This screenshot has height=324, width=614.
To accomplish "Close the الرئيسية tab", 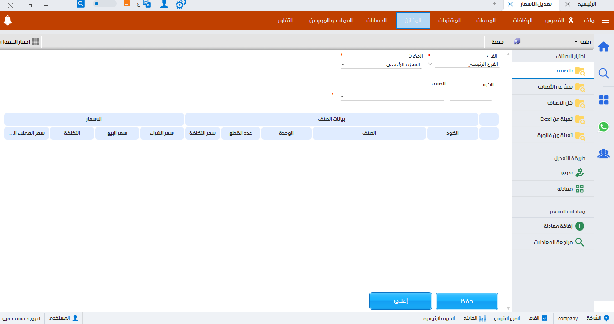I will (567, 4).
